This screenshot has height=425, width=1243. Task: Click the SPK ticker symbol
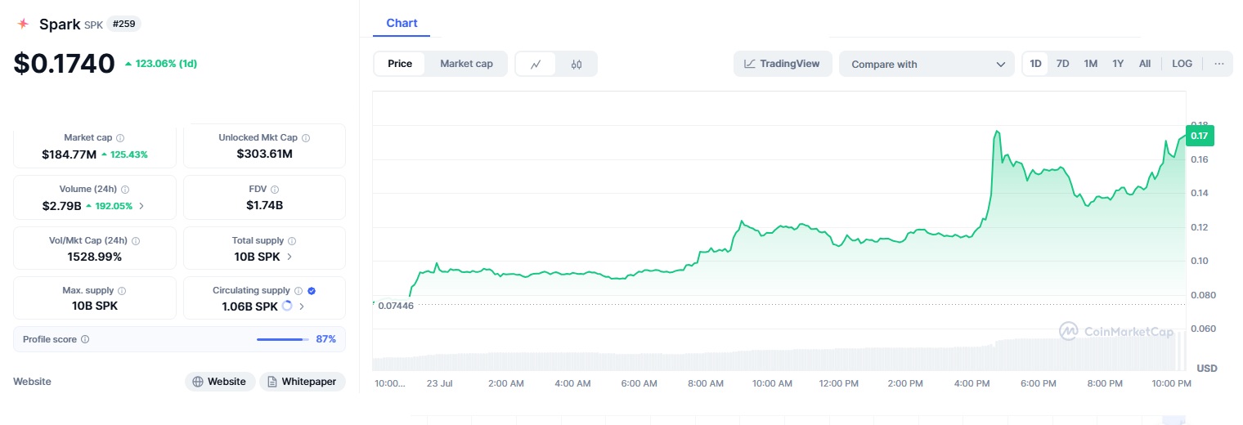click(x=94, y=25)
